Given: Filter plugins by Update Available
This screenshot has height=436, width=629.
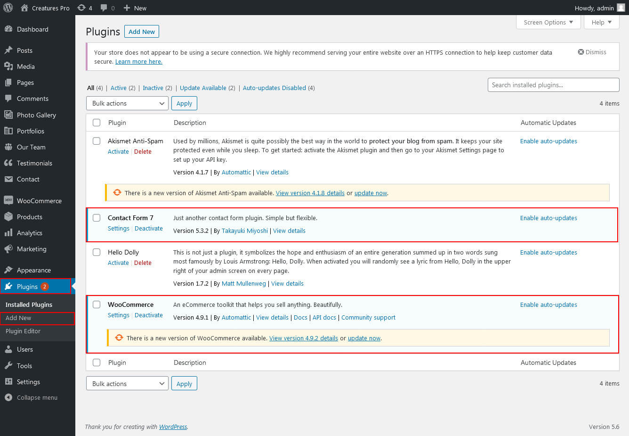Looking at the screenshot, I should [x=203, y=88].
